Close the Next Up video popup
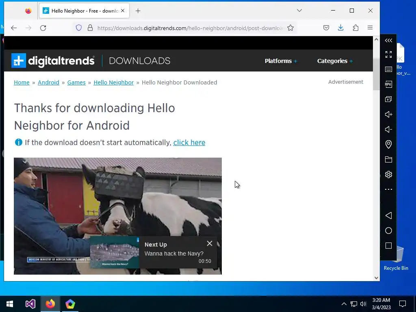 (x=210, y=243)
